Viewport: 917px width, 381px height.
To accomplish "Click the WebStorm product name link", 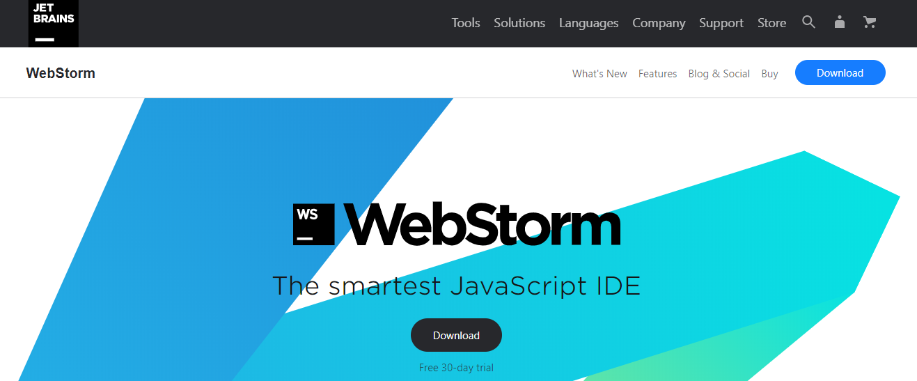I will point(61,73).
